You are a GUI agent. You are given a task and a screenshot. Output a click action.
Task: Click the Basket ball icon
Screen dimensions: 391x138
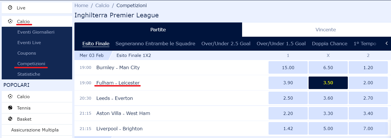point(10,119)
